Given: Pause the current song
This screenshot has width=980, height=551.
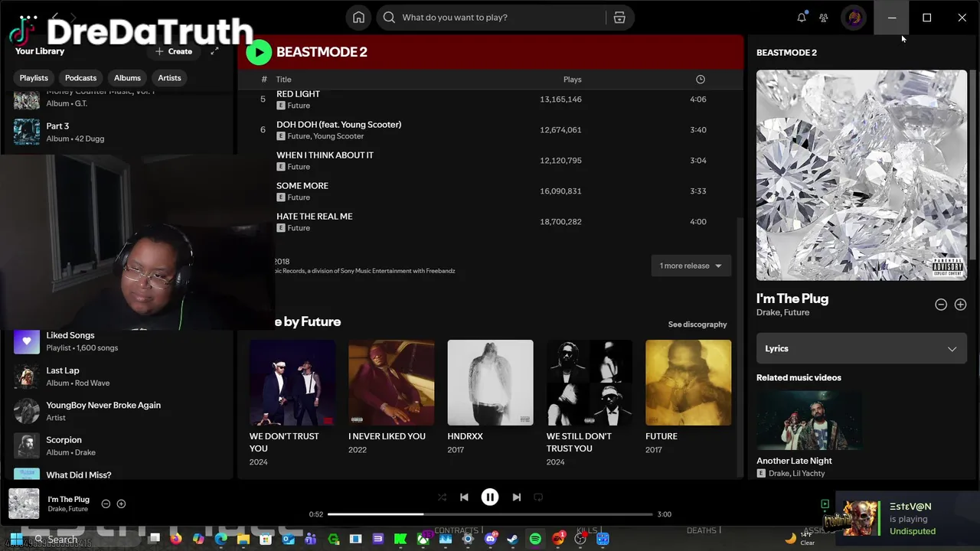Looking at the screenshot, I should tap(490, 497).
